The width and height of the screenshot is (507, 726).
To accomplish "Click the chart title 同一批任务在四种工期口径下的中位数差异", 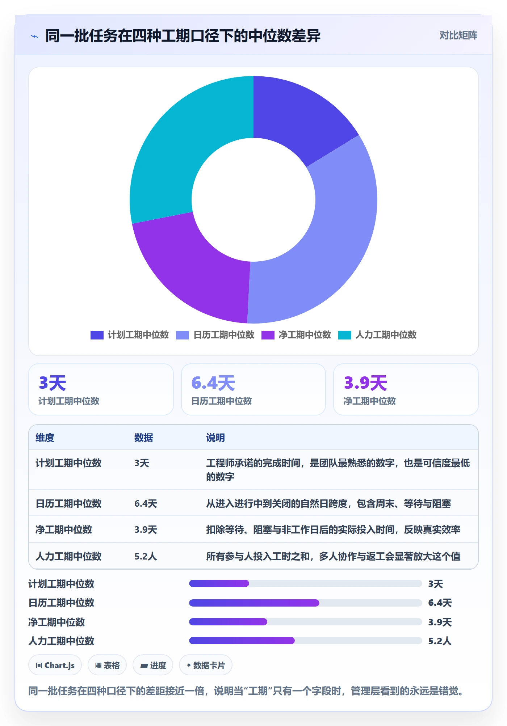I will click(x=183, y=36).
